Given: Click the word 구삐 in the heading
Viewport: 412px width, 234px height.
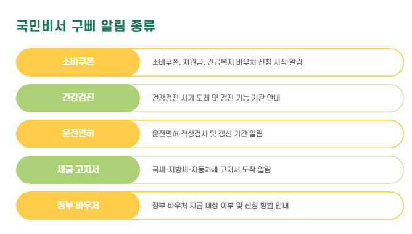Looking at the screenshot, I should tap(84, 26).
